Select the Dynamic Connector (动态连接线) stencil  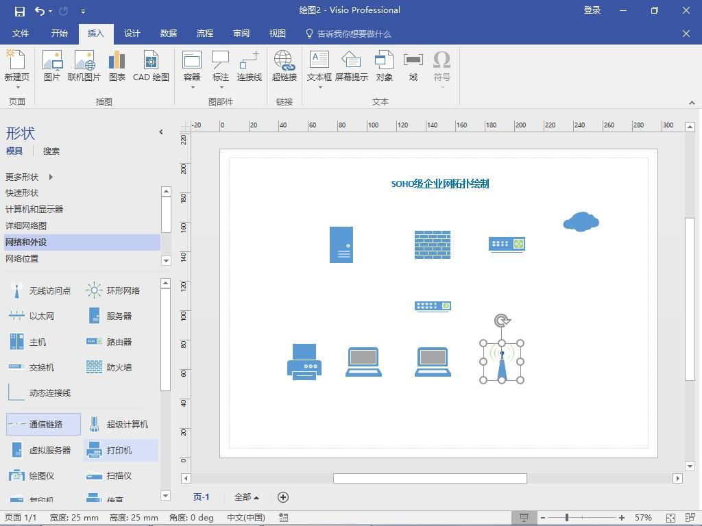point(40,392)
